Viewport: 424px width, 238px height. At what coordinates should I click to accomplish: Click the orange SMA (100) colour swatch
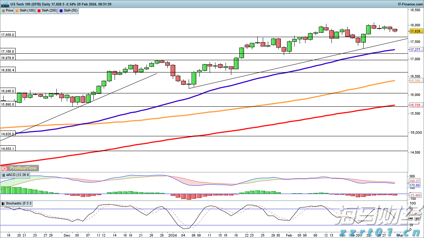[17, 10]
